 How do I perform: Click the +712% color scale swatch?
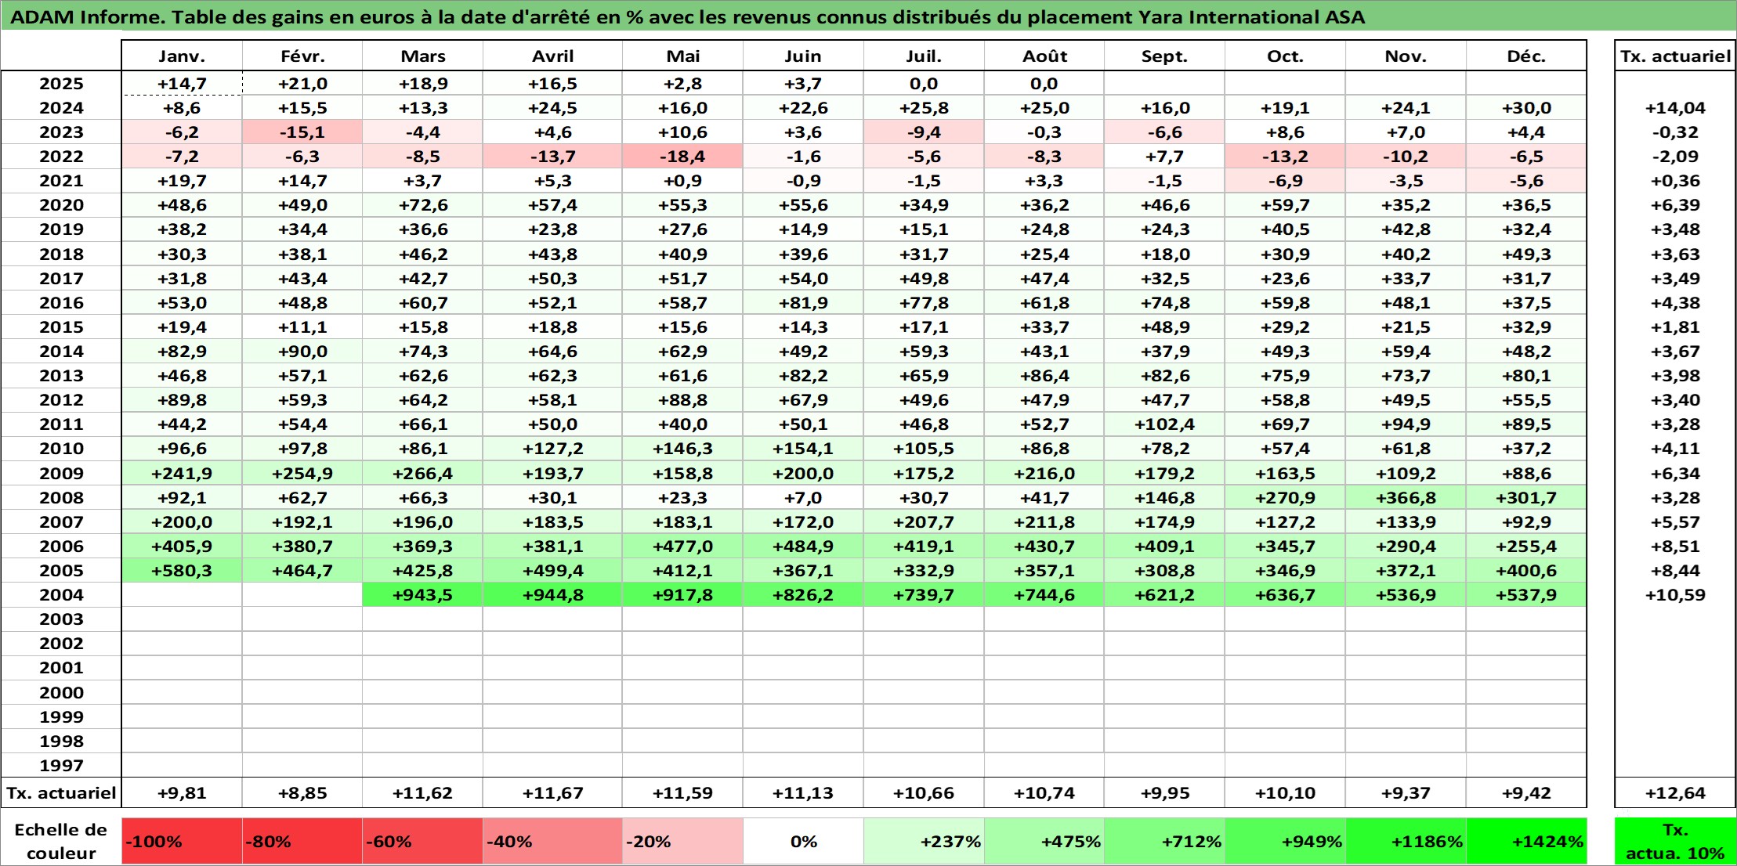tap(1164, 842)
